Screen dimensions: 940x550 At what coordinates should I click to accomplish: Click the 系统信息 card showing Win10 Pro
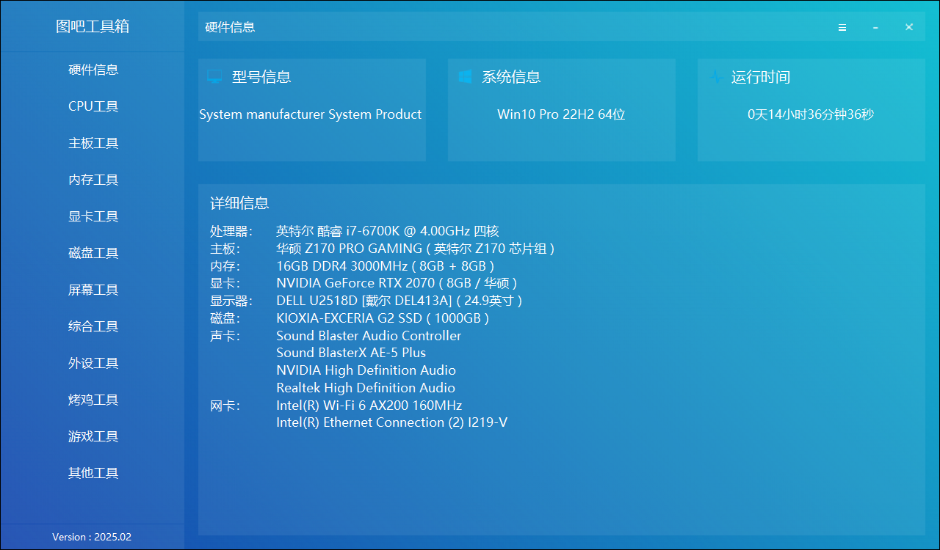561,110
